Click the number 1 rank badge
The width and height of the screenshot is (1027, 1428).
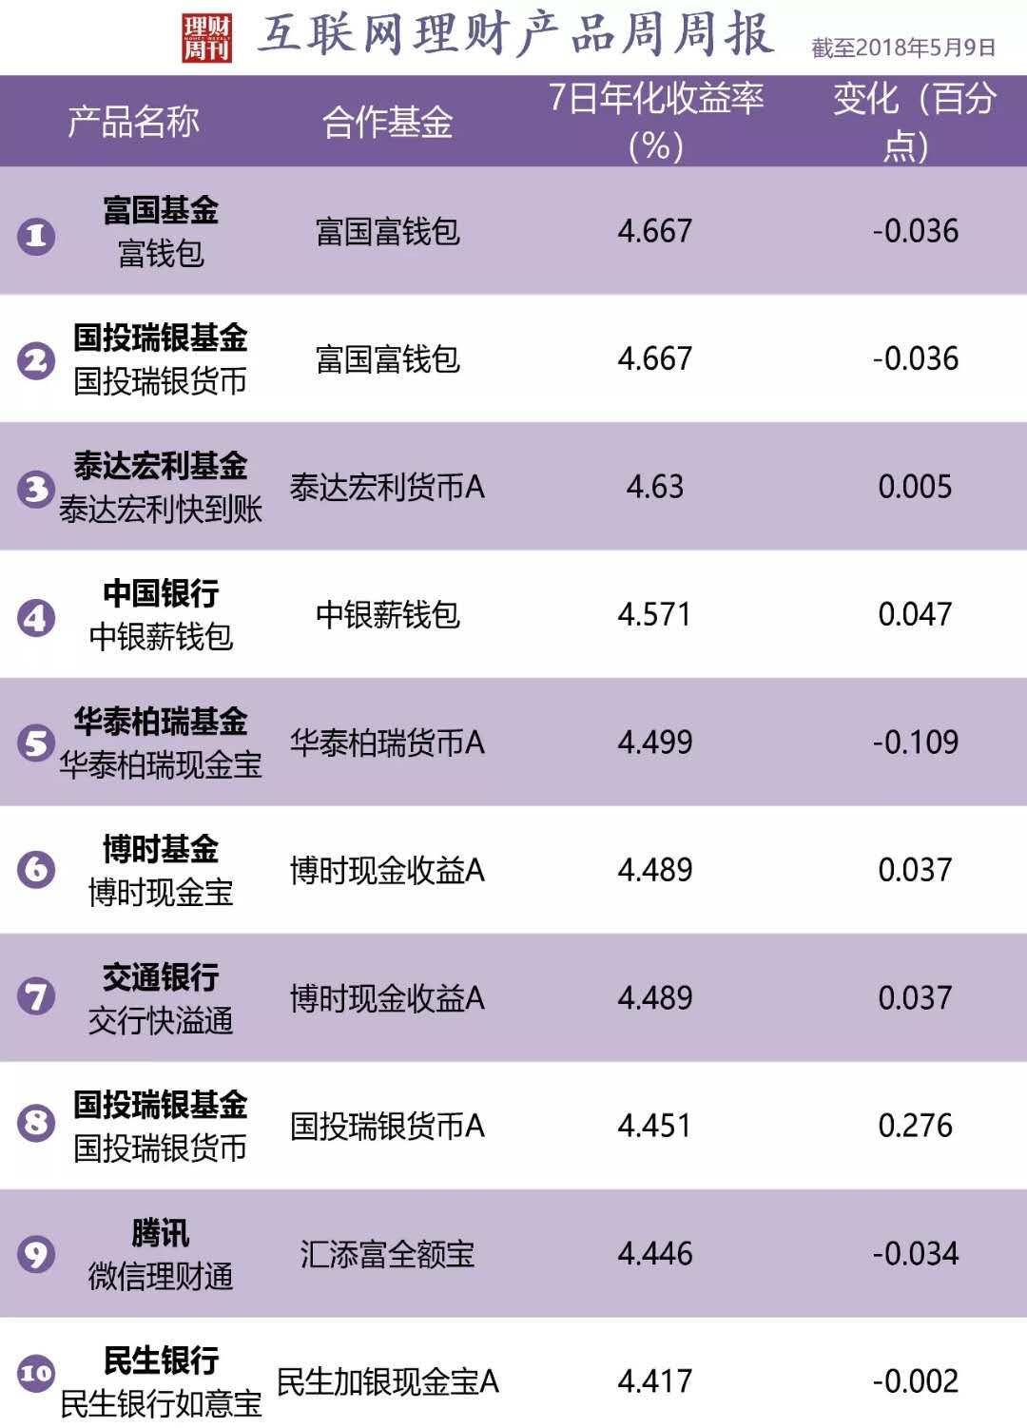coord(36,235)
